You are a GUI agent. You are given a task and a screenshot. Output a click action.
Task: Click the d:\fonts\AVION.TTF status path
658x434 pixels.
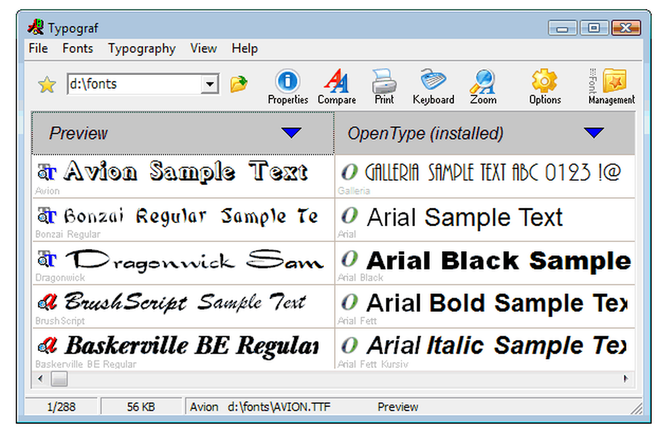coord(279,407)
